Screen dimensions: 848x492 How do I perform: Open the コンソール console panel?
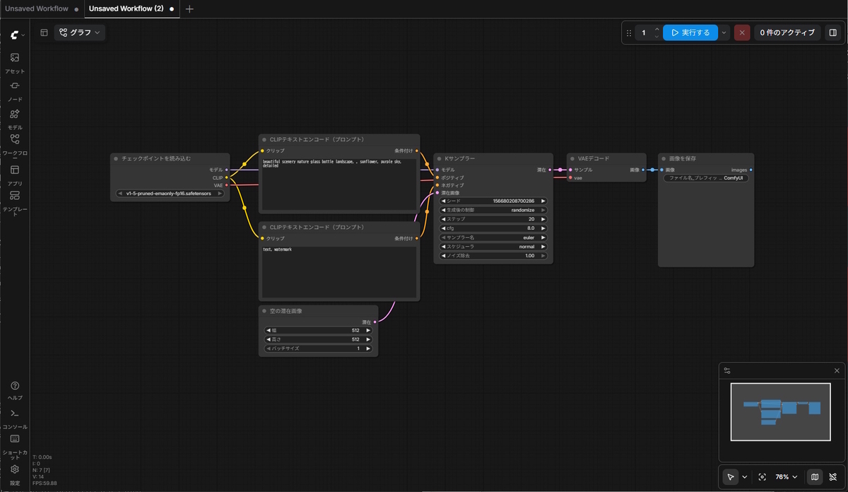[15, 418]
